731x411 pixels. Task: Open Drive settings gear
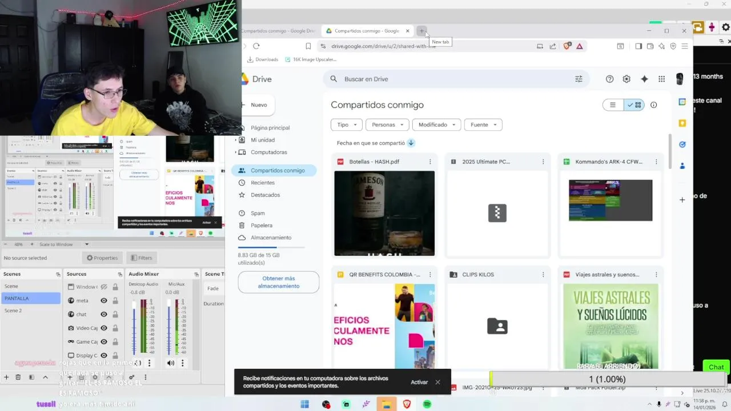[x=626, y=79]
